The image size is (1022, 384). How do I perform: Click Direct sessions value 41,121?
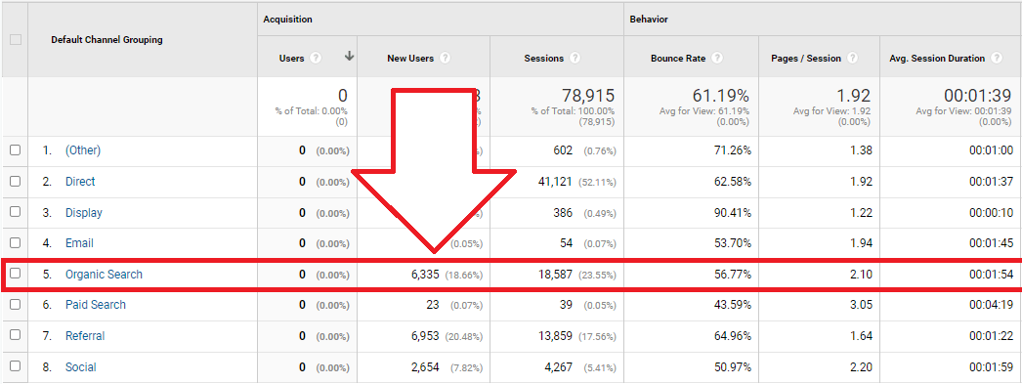coord(555,182)
